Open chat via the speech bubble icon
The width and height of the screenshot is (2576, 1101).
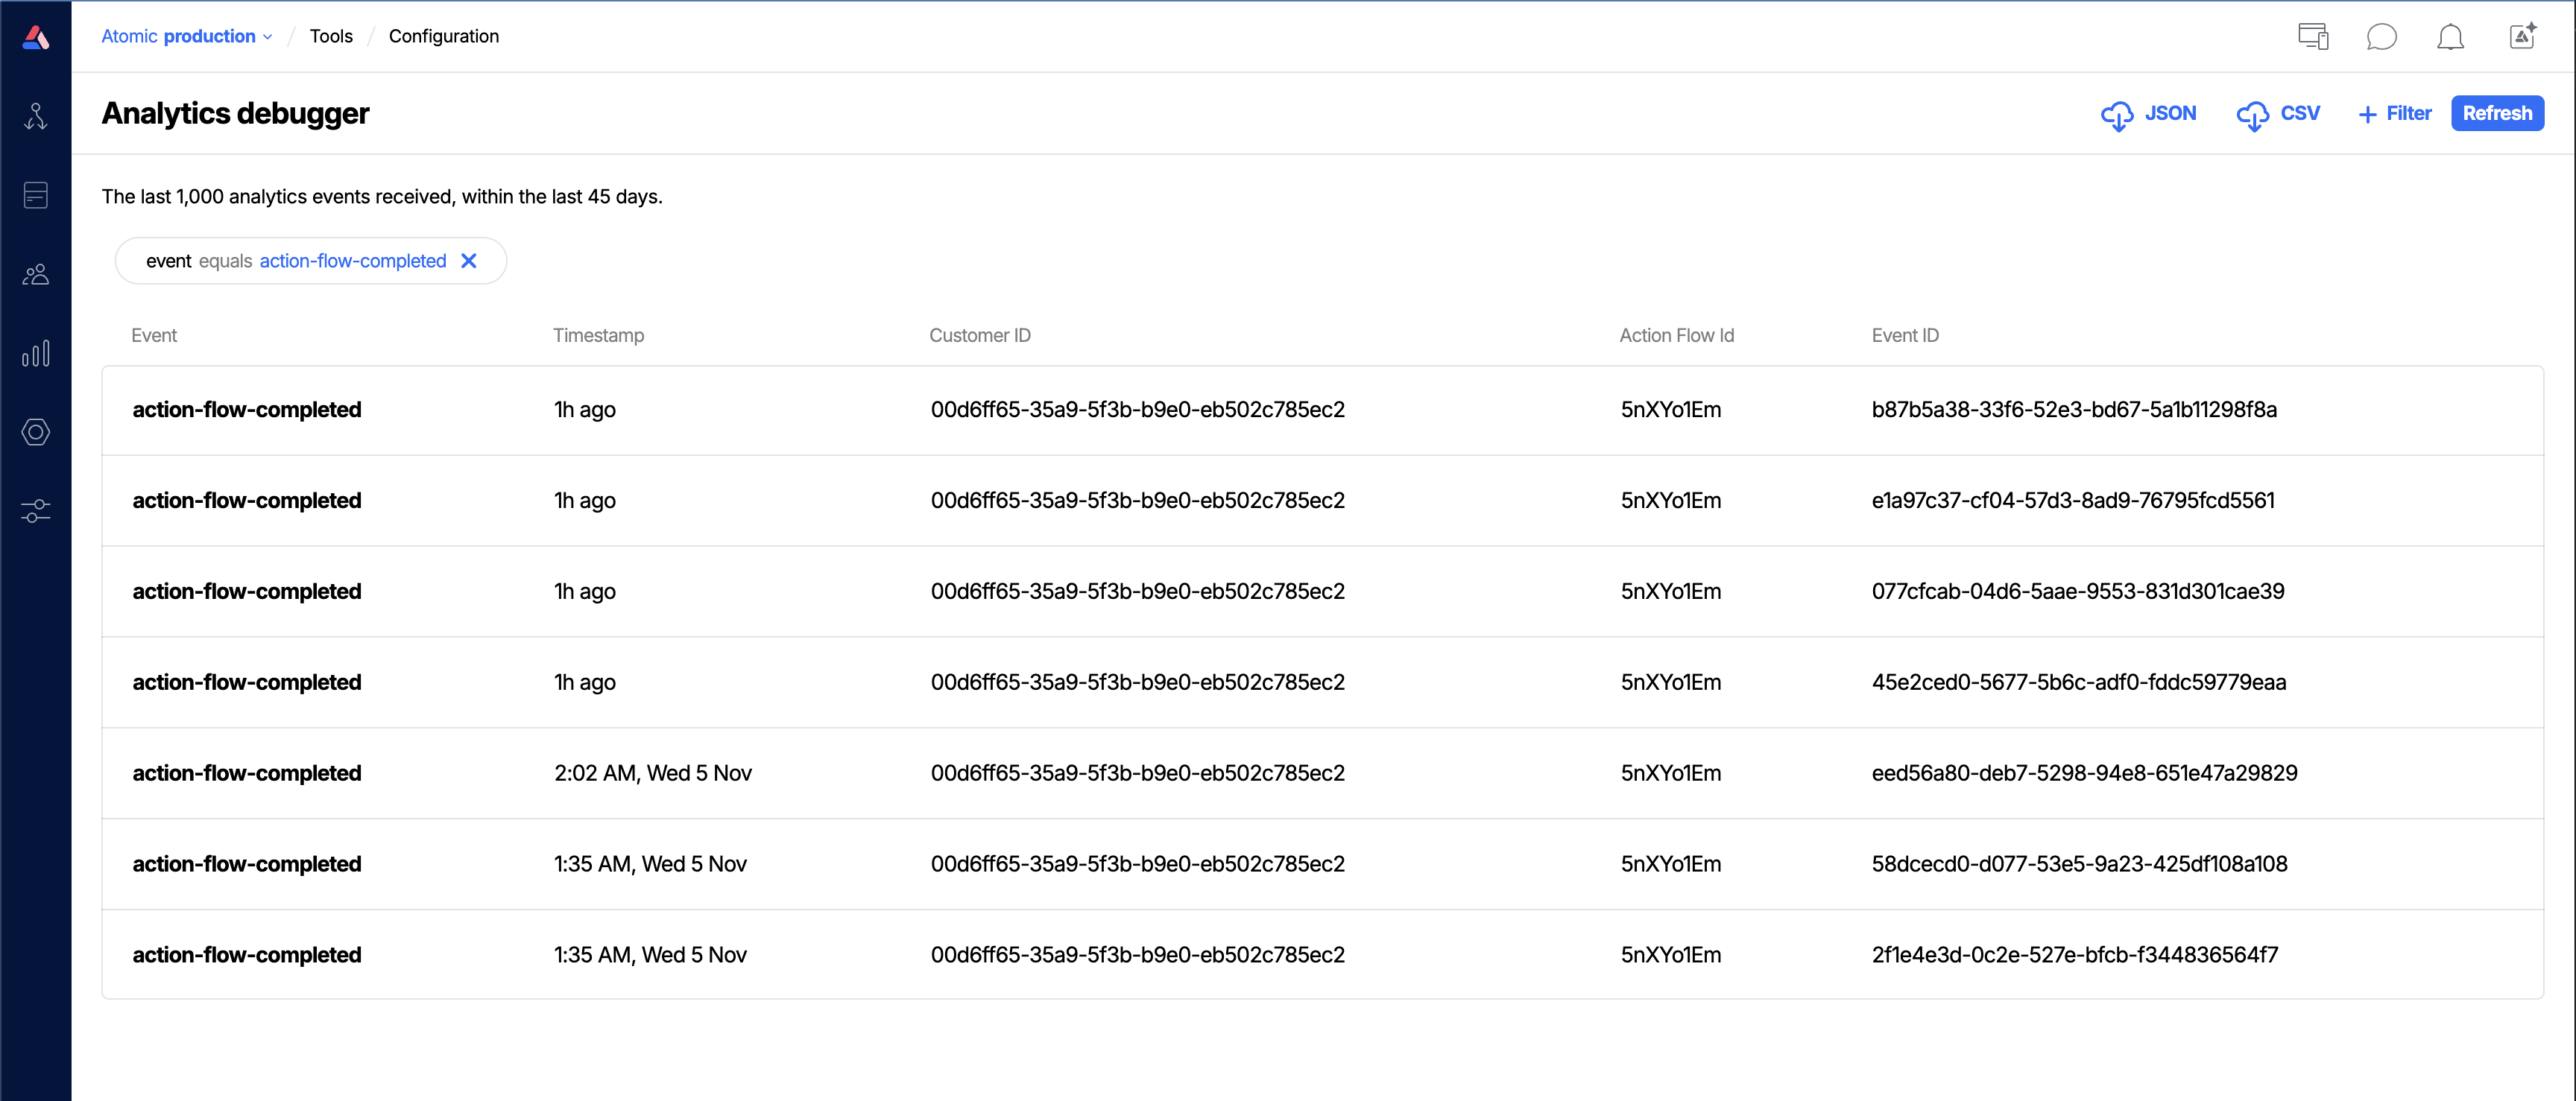(x=2382, y=37)
